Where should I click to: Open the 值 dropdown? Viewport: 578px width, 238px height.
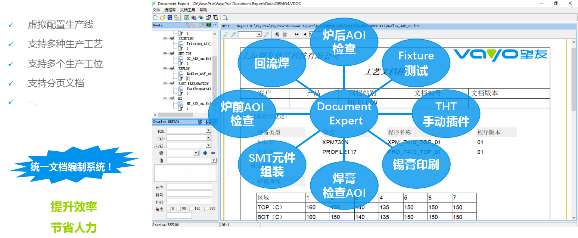coord(214,160)
